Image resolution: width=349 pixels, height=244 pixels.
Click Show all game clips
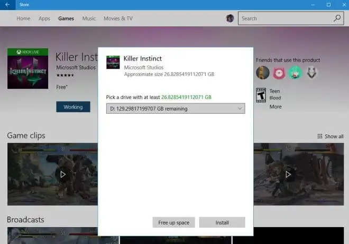click(330, 136)
